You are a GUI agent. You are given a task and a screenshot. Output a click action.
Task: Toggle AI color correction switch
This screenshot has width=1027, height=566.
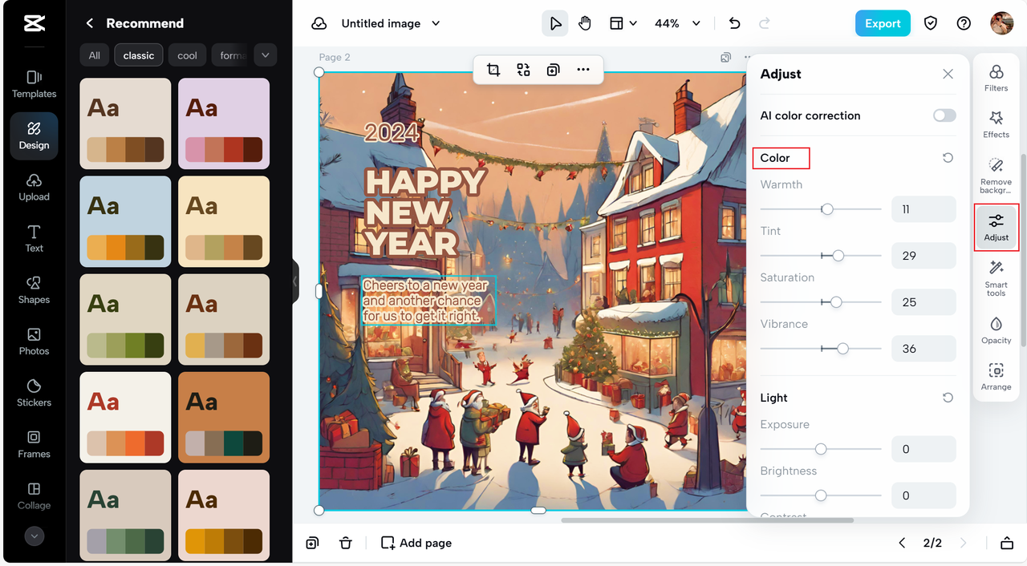pyautogui.click(x=944, y=115)
